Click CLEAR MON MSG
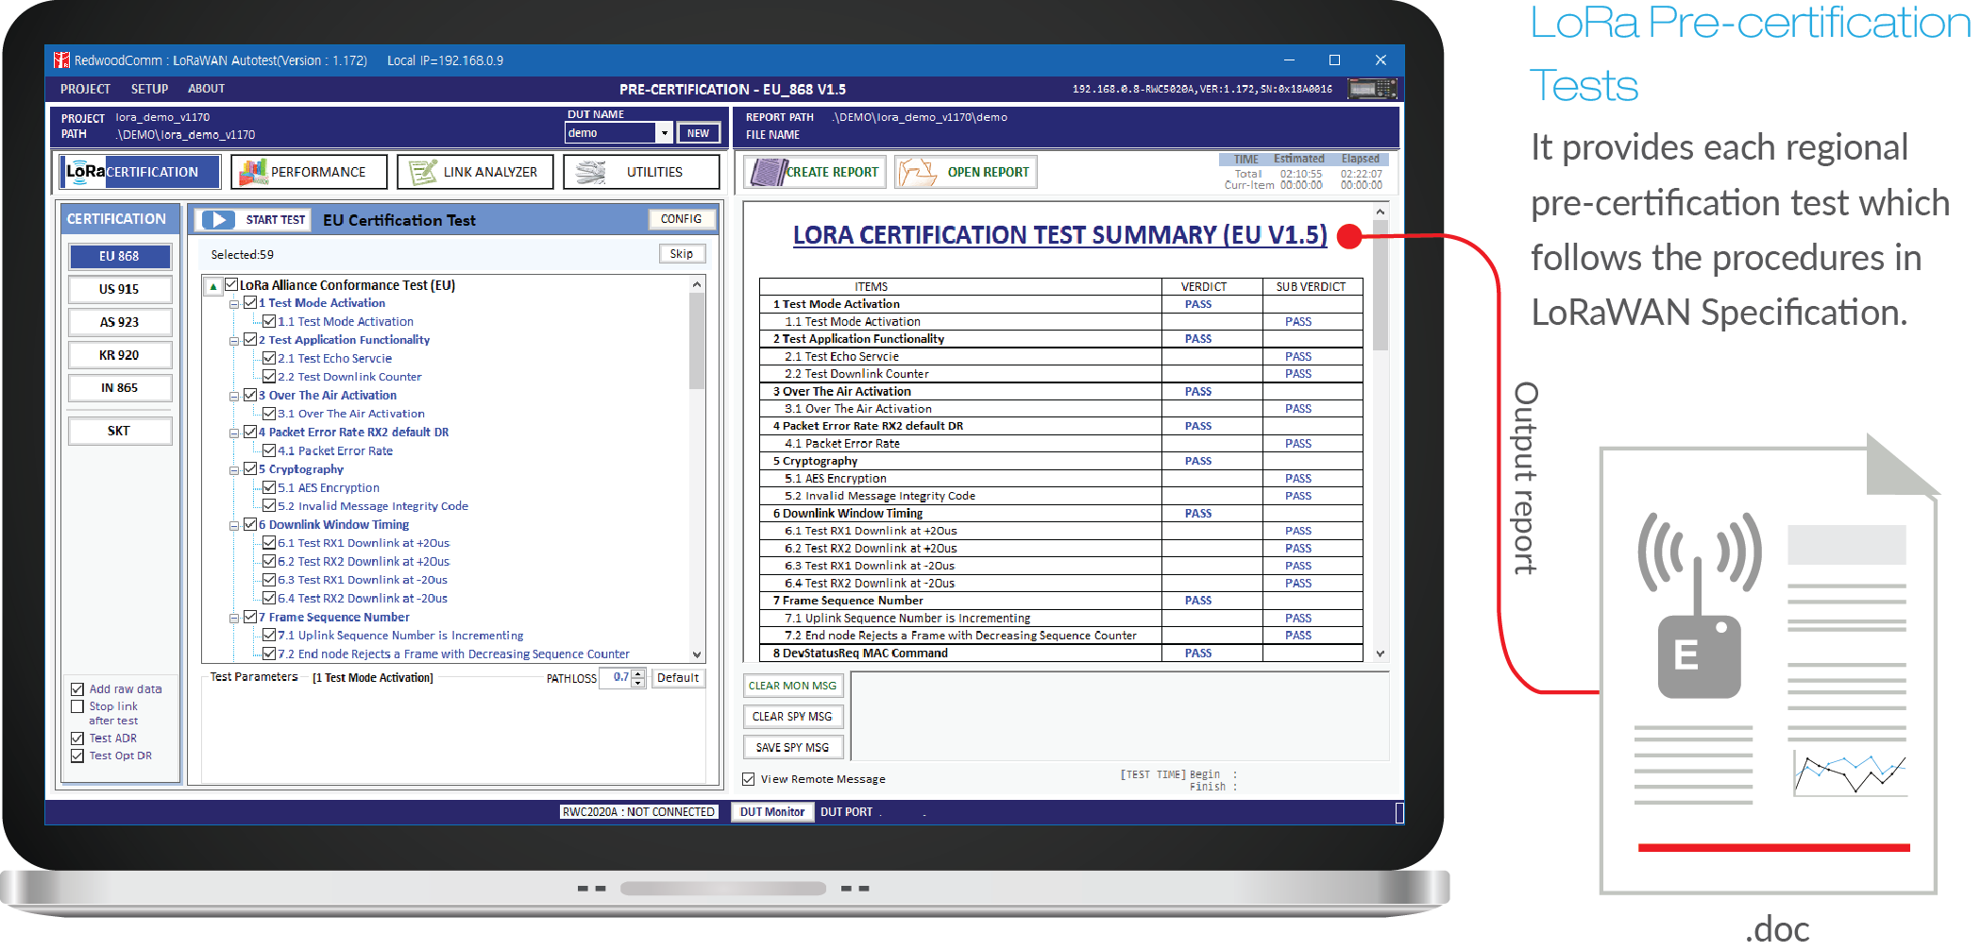 793,686
